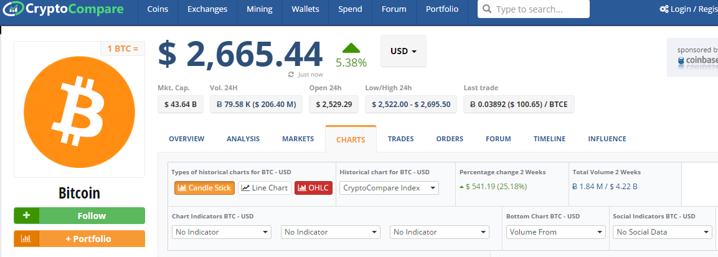
Task: Open the Coins menu
Action: coord(158,9)
